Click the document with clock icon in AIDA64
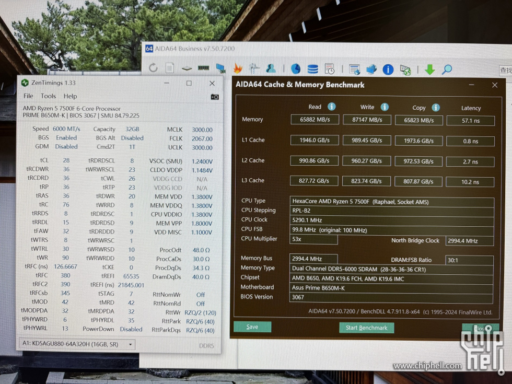Image resolution: width=512 pixels, height=384 pixels. [330, 69]
